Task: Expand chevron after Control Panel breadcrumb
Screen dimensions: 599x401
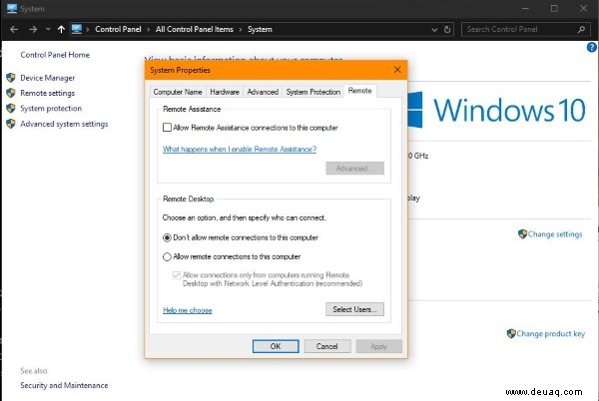Action: pyautogui.click(x=148, y=29)
